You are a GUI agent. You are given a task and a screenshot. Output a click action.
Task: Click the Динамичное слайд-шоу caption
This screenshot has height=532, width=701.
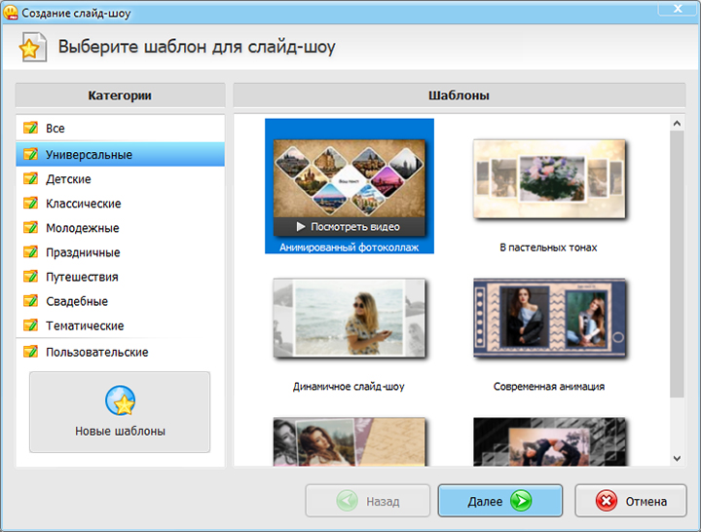click(x=349, y=387)
